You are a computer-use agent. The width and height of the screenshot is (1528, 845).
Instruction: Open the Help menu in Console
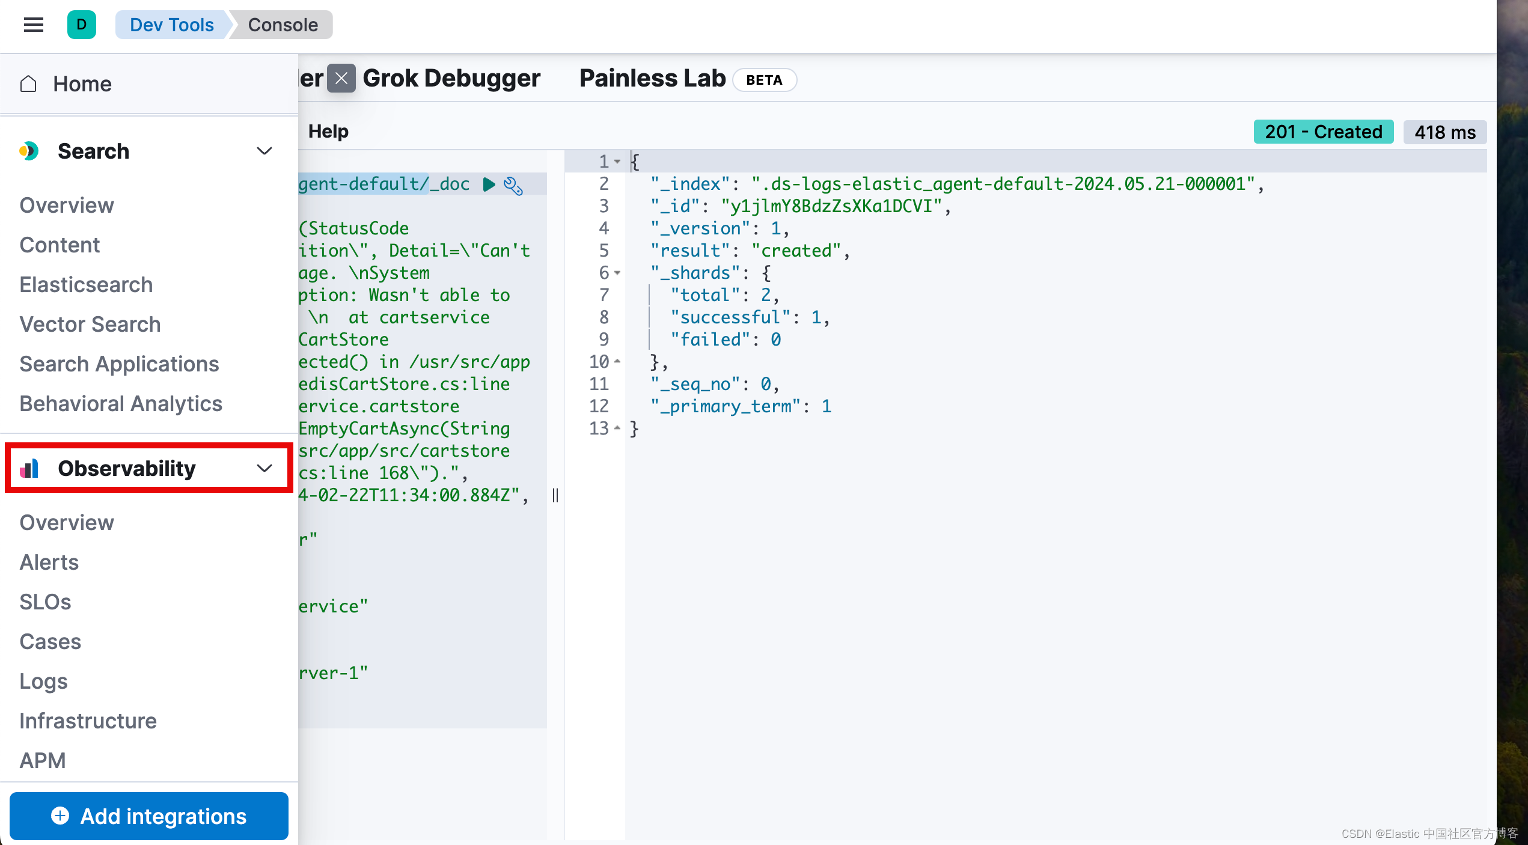click(328, 131)
